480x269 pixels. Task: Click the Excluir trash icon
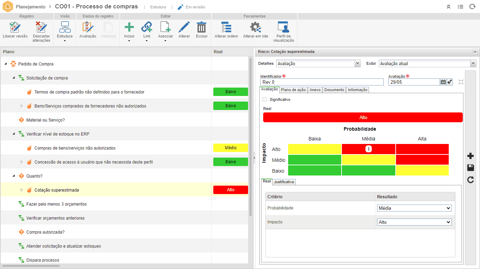(x=202, y=27)
